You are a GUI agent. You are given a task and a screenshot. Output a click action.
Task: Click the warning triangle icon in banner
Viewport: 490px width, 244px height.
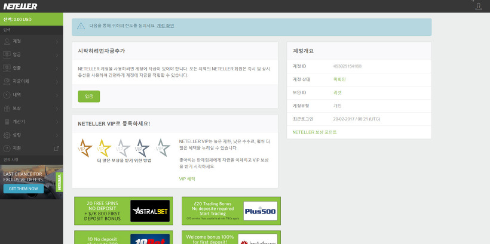click(81, 26)
